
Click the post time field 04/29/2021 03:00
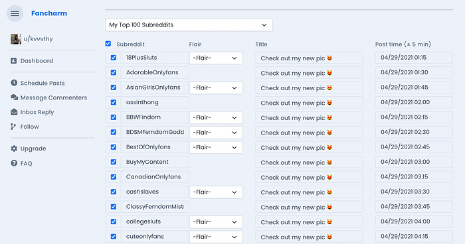(414, 162)
